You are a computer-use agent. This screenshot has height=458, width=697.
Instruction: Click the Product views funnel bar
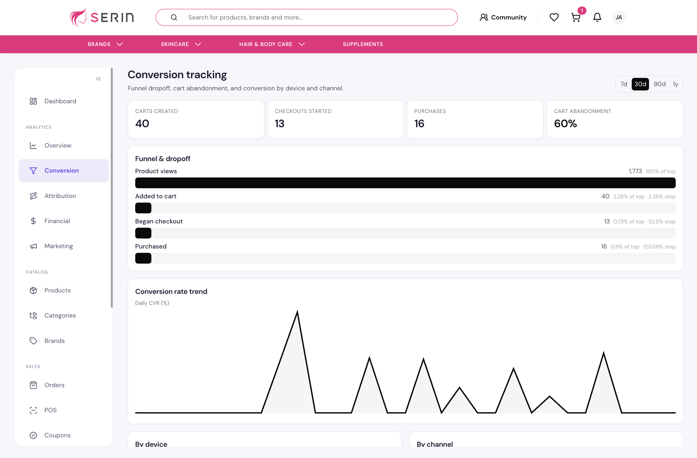click(x=405, y=183)
